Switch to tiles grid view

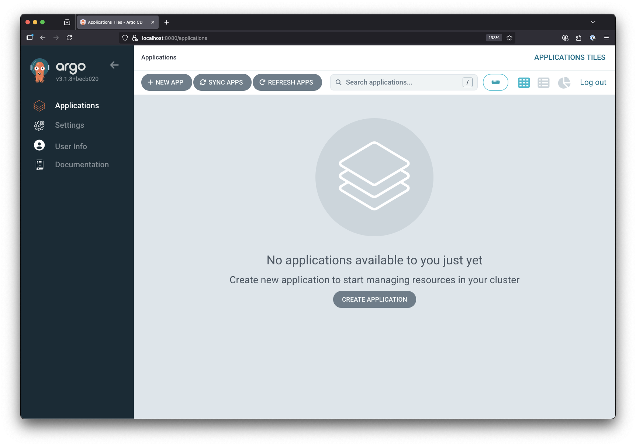524,82
